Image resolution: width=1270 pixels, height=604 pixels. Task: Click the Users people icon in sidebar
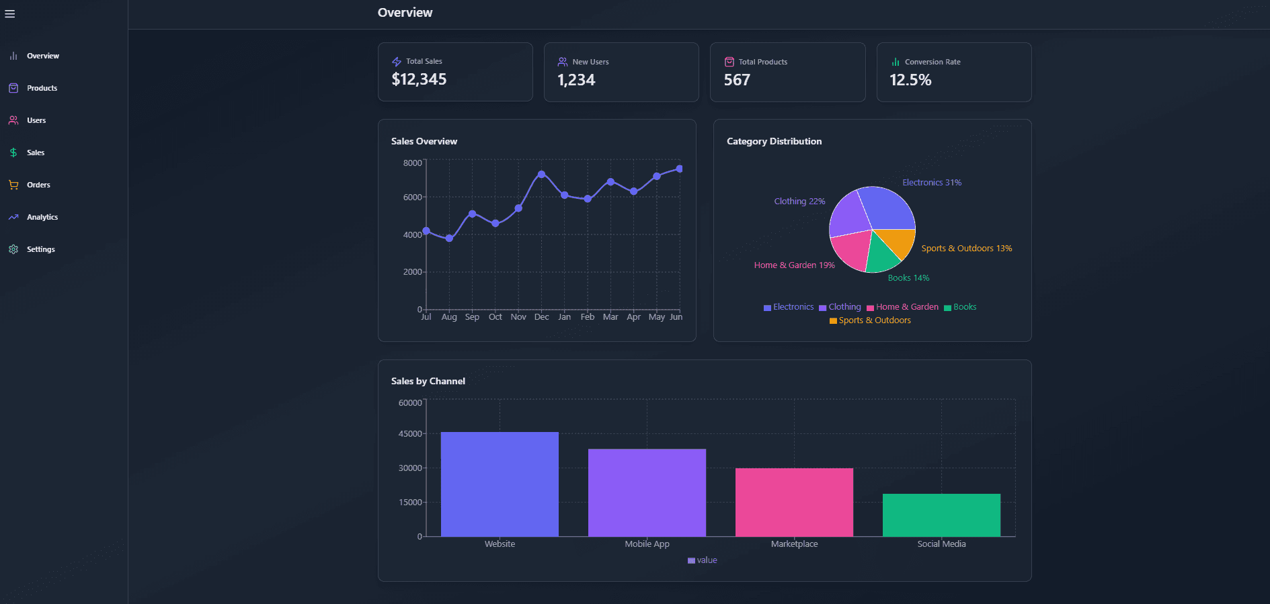13,120
